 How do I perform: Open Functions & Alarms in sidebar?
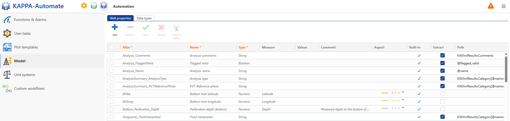(30, 20)
